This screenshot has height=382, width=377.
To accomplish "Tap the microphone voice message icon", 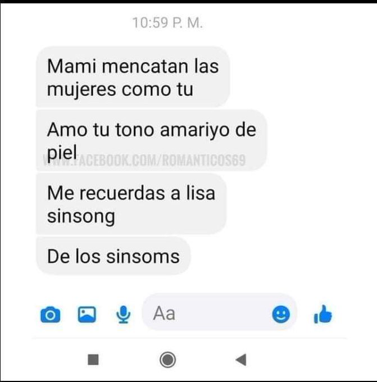I will pos(123,314).
